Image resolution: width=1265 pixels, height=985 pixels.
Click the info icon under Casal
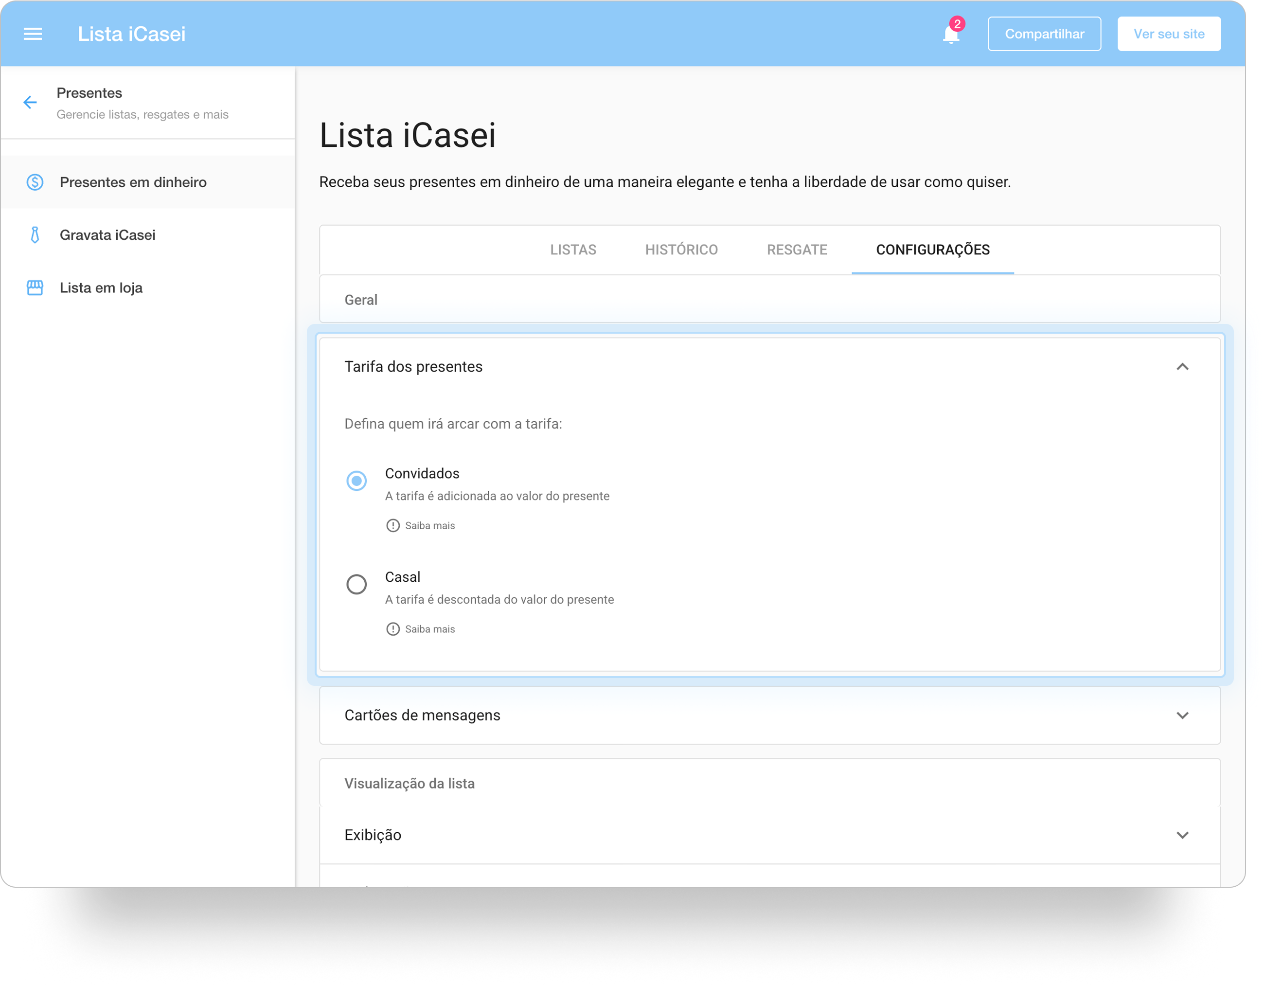(x=392, y=629)
